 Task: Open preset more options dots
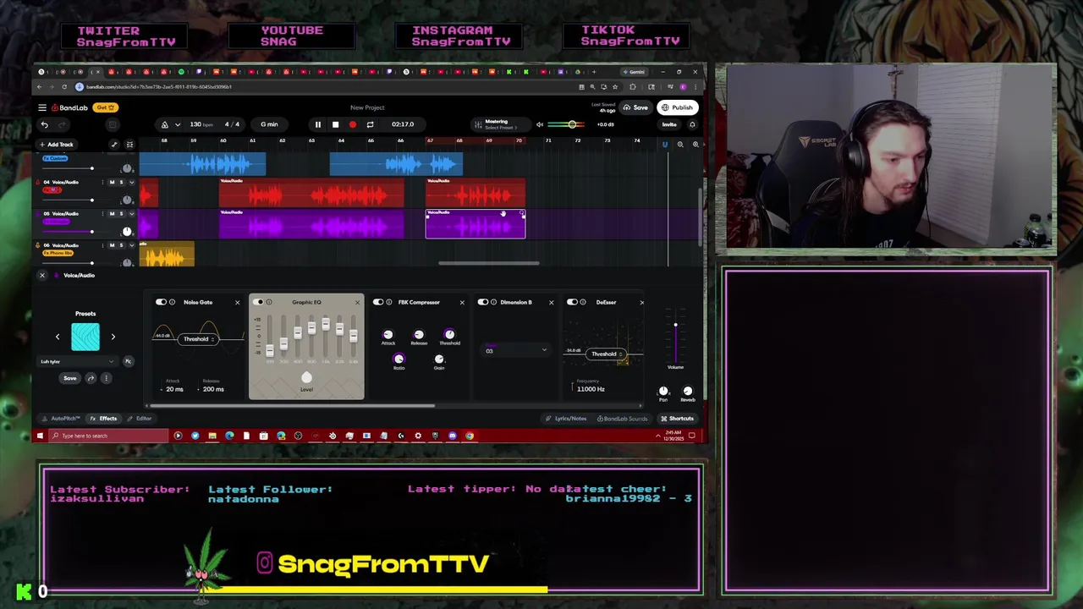(x=107, y=378)
